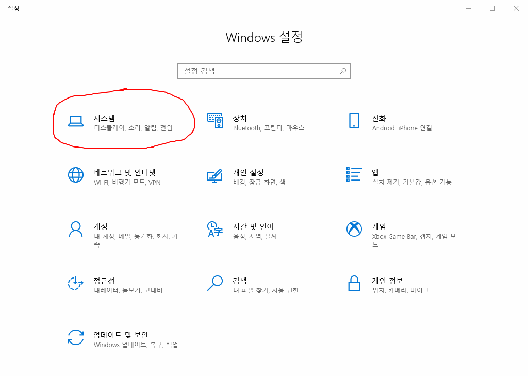Maximize the 설정 window
Screen dimensions: 528x376
coord(492,8)
